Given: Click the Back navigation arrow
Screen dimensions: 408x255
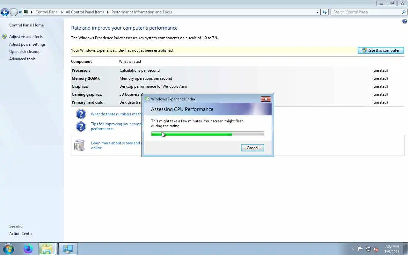Looking at the screenshot, I should (5, 12).
